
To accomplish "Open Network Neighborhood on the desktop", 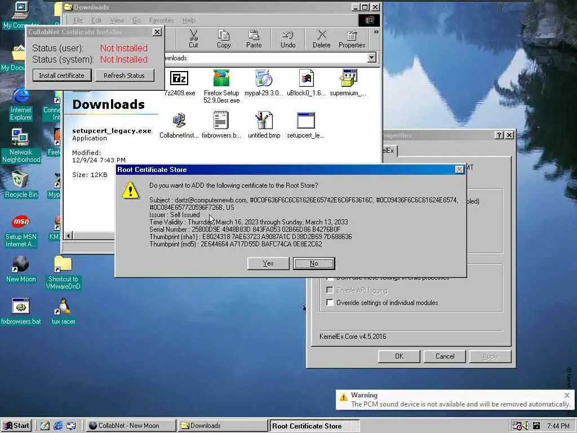I will pos(21,146).
